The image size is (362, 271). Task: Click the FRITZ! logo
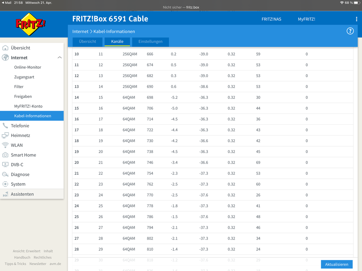click(30, 24)
